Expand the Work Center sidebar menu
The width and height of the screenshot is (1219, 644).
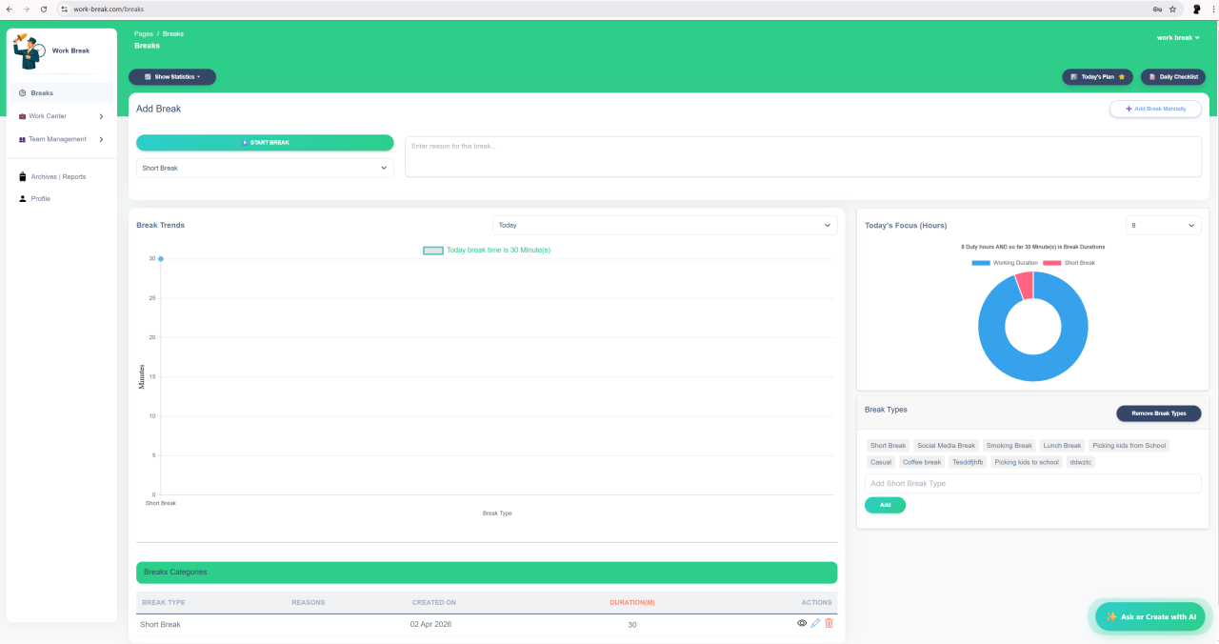coord(61,116)
